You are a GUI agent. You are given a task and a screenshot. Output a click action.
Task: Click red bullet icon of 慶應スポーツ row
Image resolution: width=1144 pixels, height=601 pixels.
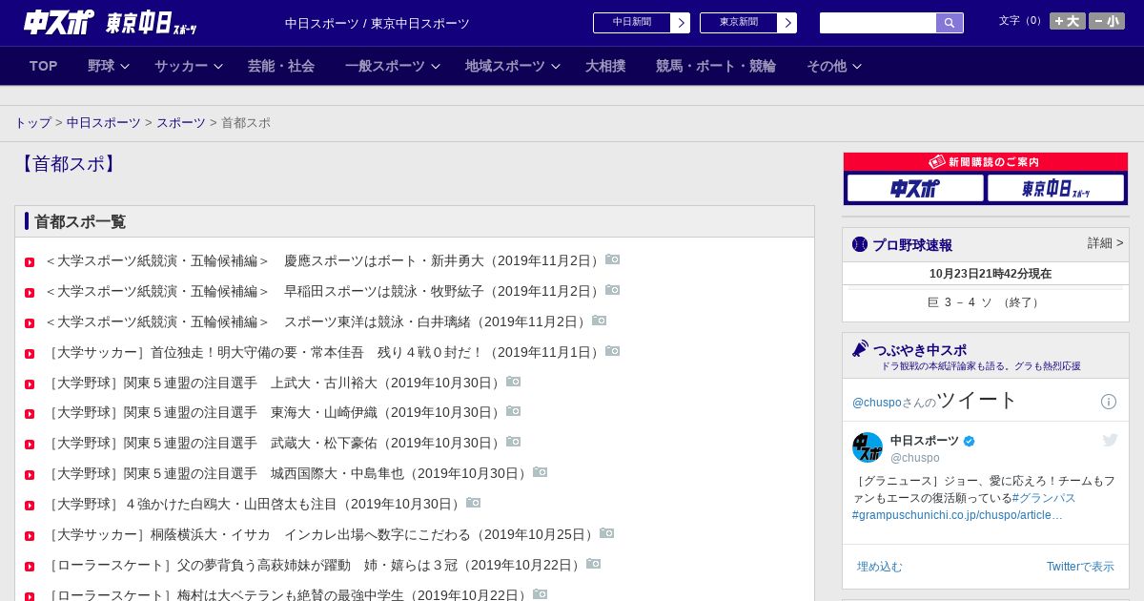(x=30, y=262)
